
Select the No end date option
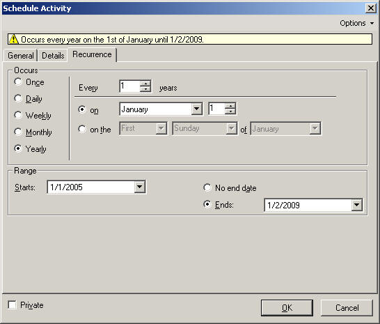(x=207, y=187)
